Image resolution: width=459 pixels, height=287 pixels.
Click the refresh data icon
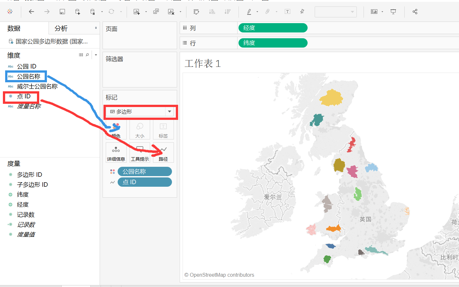pos(111,12)
